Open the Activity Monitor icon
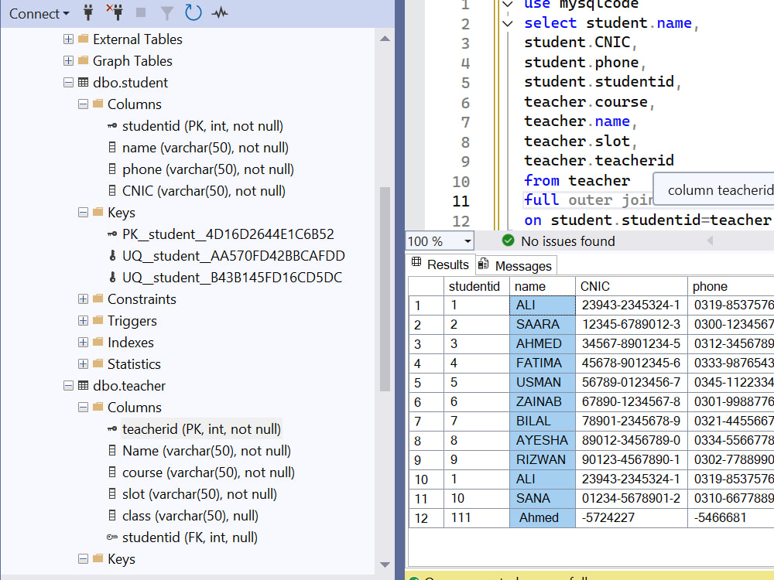The width and height of the screenshot is (774, 580). pos(220,13)
